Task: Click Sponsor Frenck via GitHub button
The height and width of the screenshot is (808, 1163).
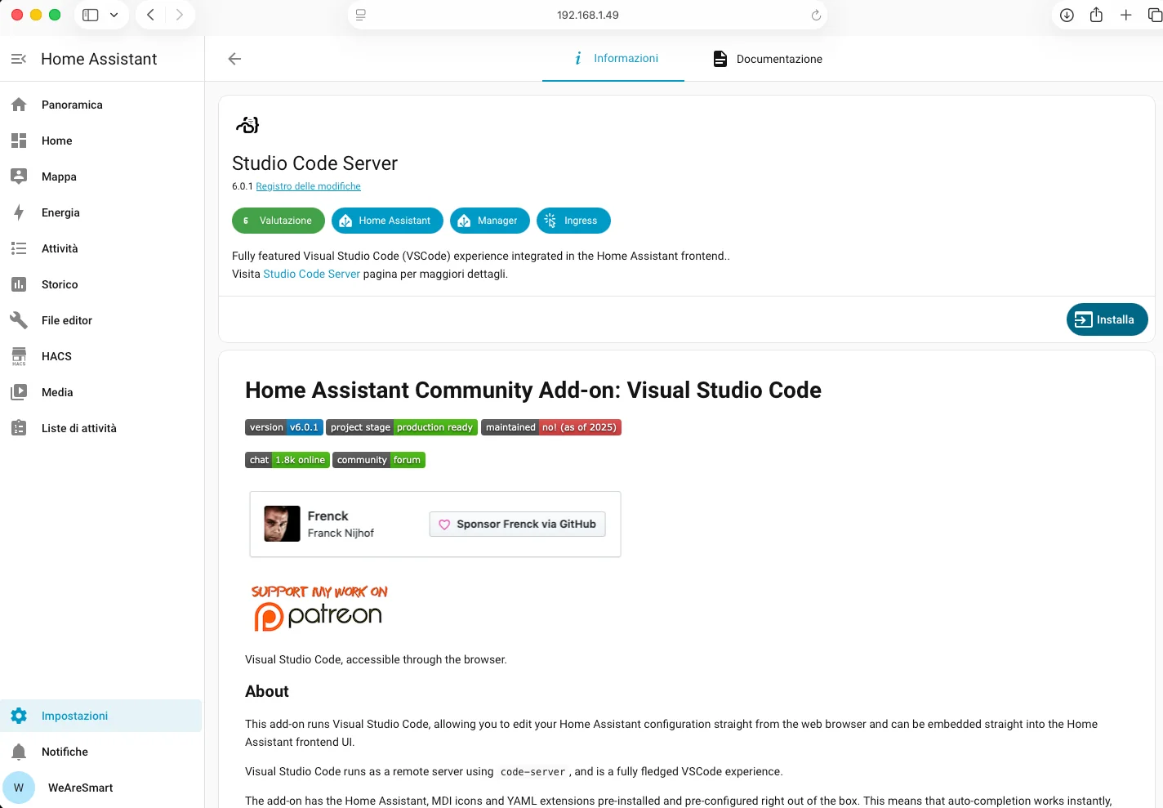Action: [x=517, y=524]
